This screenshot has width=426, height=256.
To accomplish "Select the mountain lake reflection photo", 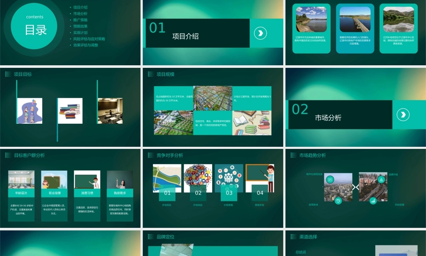I will [x=399, y=19].
